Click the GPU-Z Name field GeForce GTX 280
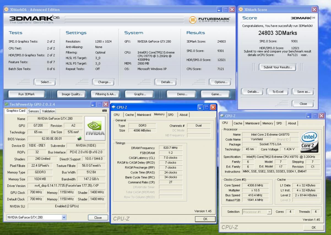 click(55, 119)
